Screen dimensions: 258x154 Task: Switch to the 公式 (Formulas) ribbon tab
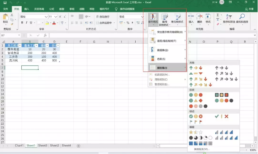point(51,9)
